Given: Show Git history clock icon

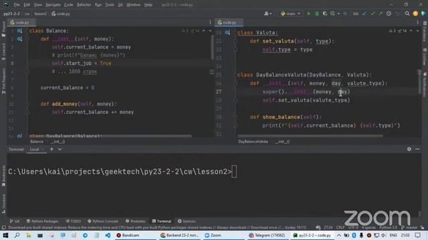Looking at the screenshot, I should 389,13.
